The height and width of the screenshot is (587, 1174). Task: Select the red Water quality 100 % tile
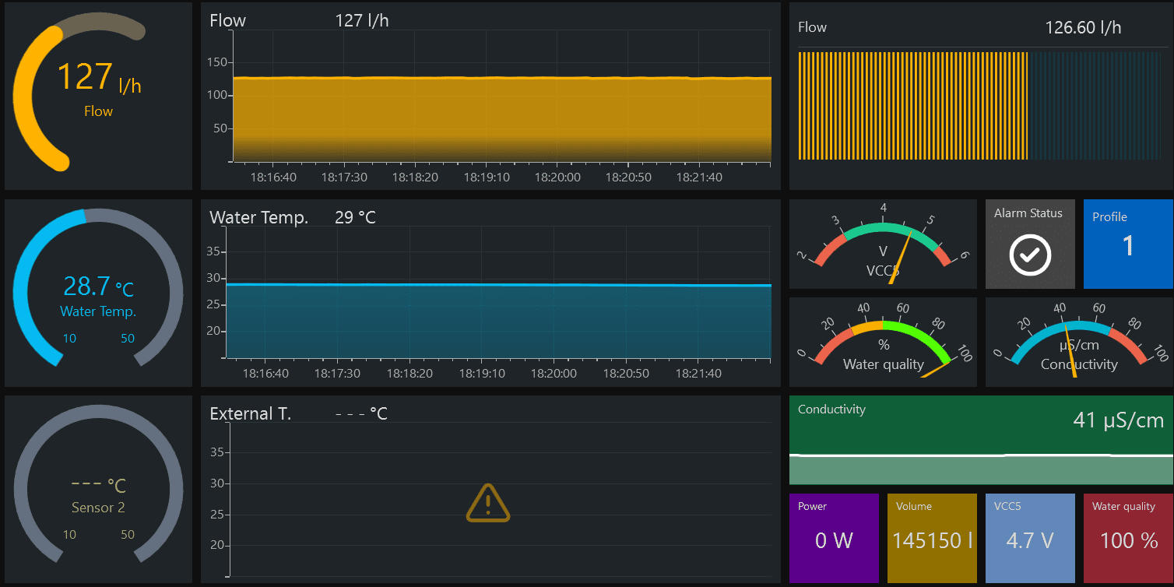1128,538
